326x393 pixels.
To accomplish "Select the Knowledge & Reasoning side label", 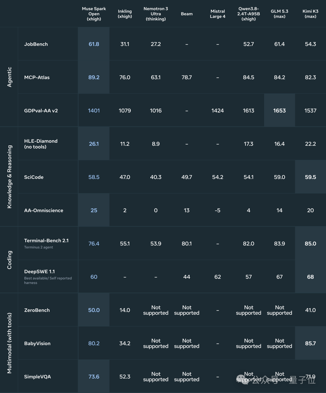I will (x=9, y=177).
